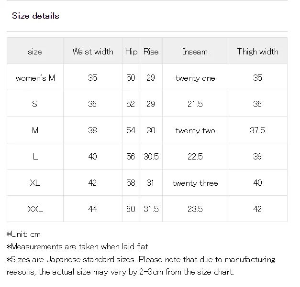Select the twenty three inseam cell
This screenshot has height=287, width=300.
coord(195,183)
